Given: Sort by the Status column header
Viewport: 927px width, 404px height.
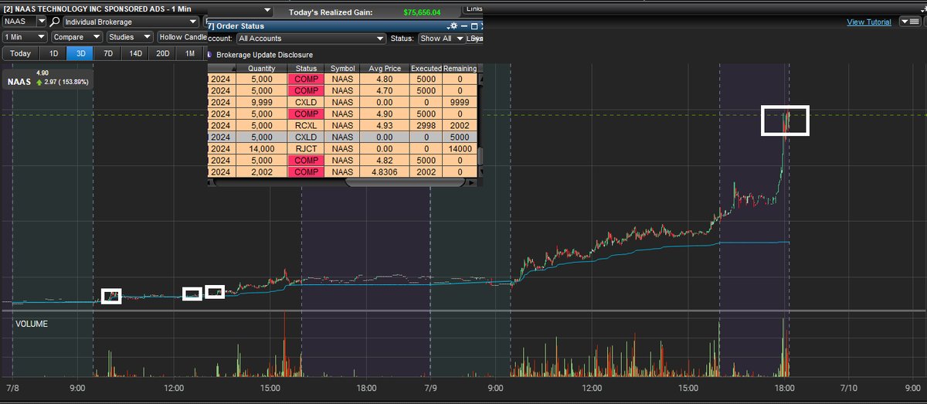Looking at the screenshot, I should click(307, 68).
